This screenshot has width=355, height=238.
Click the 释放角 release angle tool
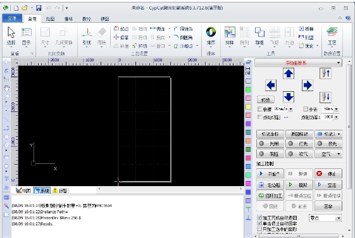coord(183,28)
